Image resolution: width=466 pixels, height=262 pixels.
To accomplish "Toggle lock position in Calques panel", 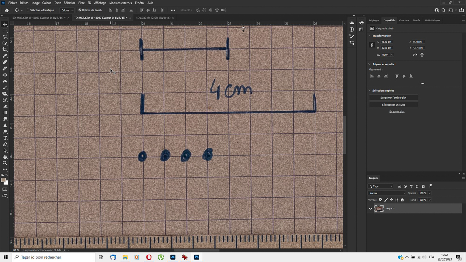I will pos(391,200).
